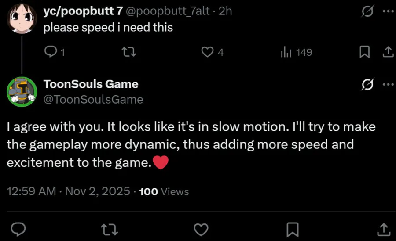Repost the 'please speed i need this' tweet
Viewport: 396px width, 241px height.
click(x=128, y=52)
